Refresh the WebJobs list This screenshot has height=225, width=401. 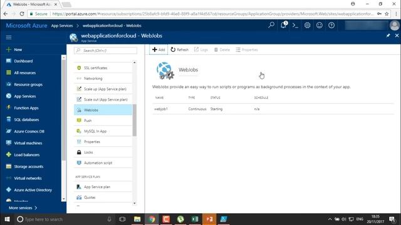[180, 49]
